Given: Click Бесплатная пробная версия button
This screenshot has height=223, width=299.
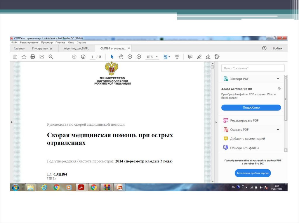Looking at the screenshot, I should pos(253,173).
